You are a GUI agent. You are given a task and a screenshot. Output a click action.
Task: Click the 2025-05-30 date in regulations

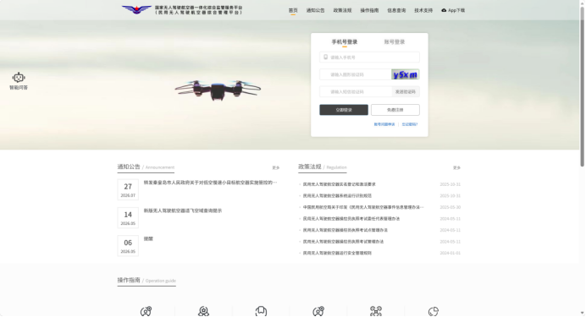[x=450, y=207]
